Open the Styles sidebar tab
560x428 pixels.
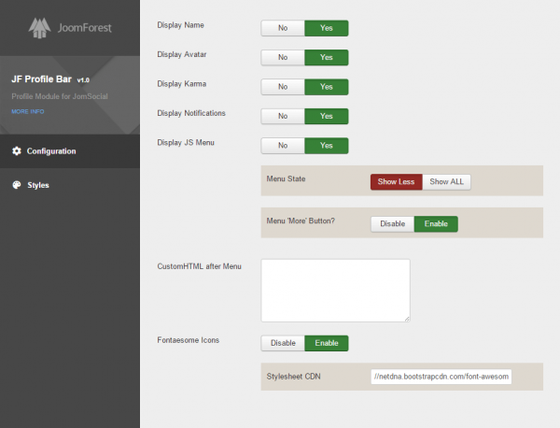[x=70, y=185]
